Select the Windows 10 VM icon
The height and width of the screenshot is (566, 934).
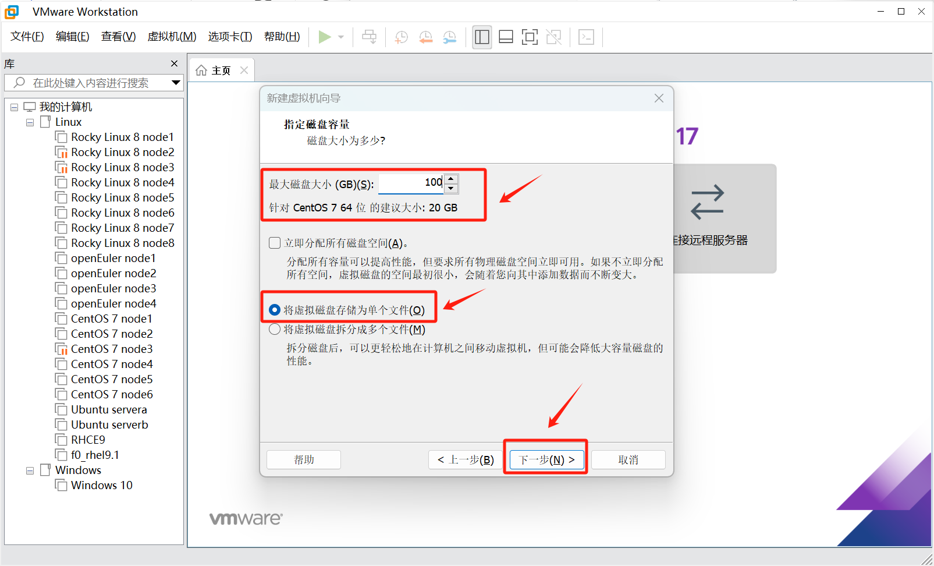(x=61, y=485)
